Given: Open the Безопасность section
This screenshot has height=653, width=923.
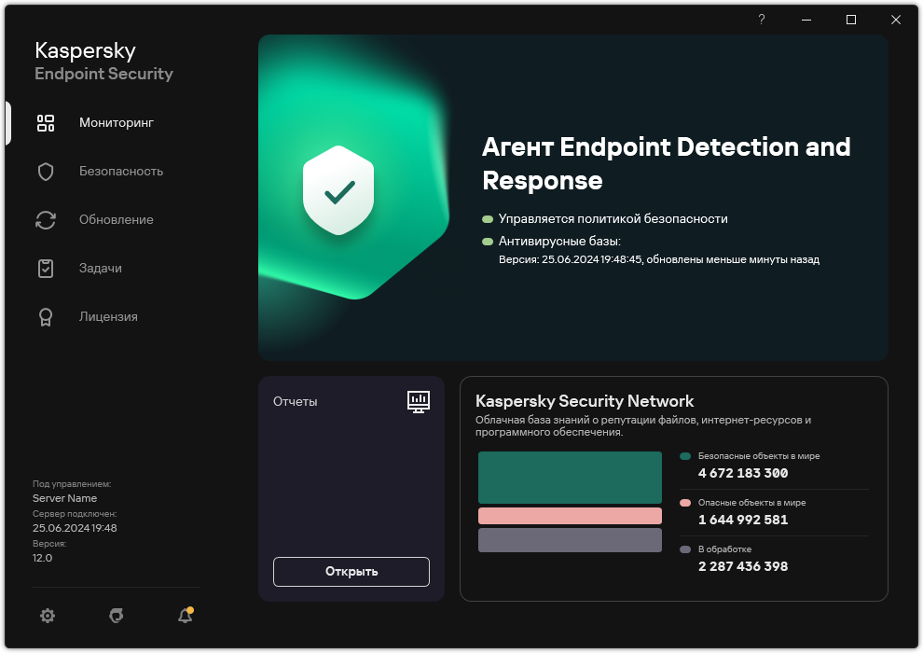Looking at the screenshot, I should (x=121, y=172).
